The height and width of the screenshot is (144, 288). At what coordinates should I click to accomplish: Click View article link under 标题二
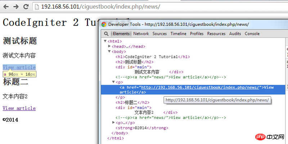[x=19, y=108]
